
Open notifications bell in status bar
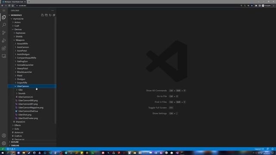(x=273, y=149)
